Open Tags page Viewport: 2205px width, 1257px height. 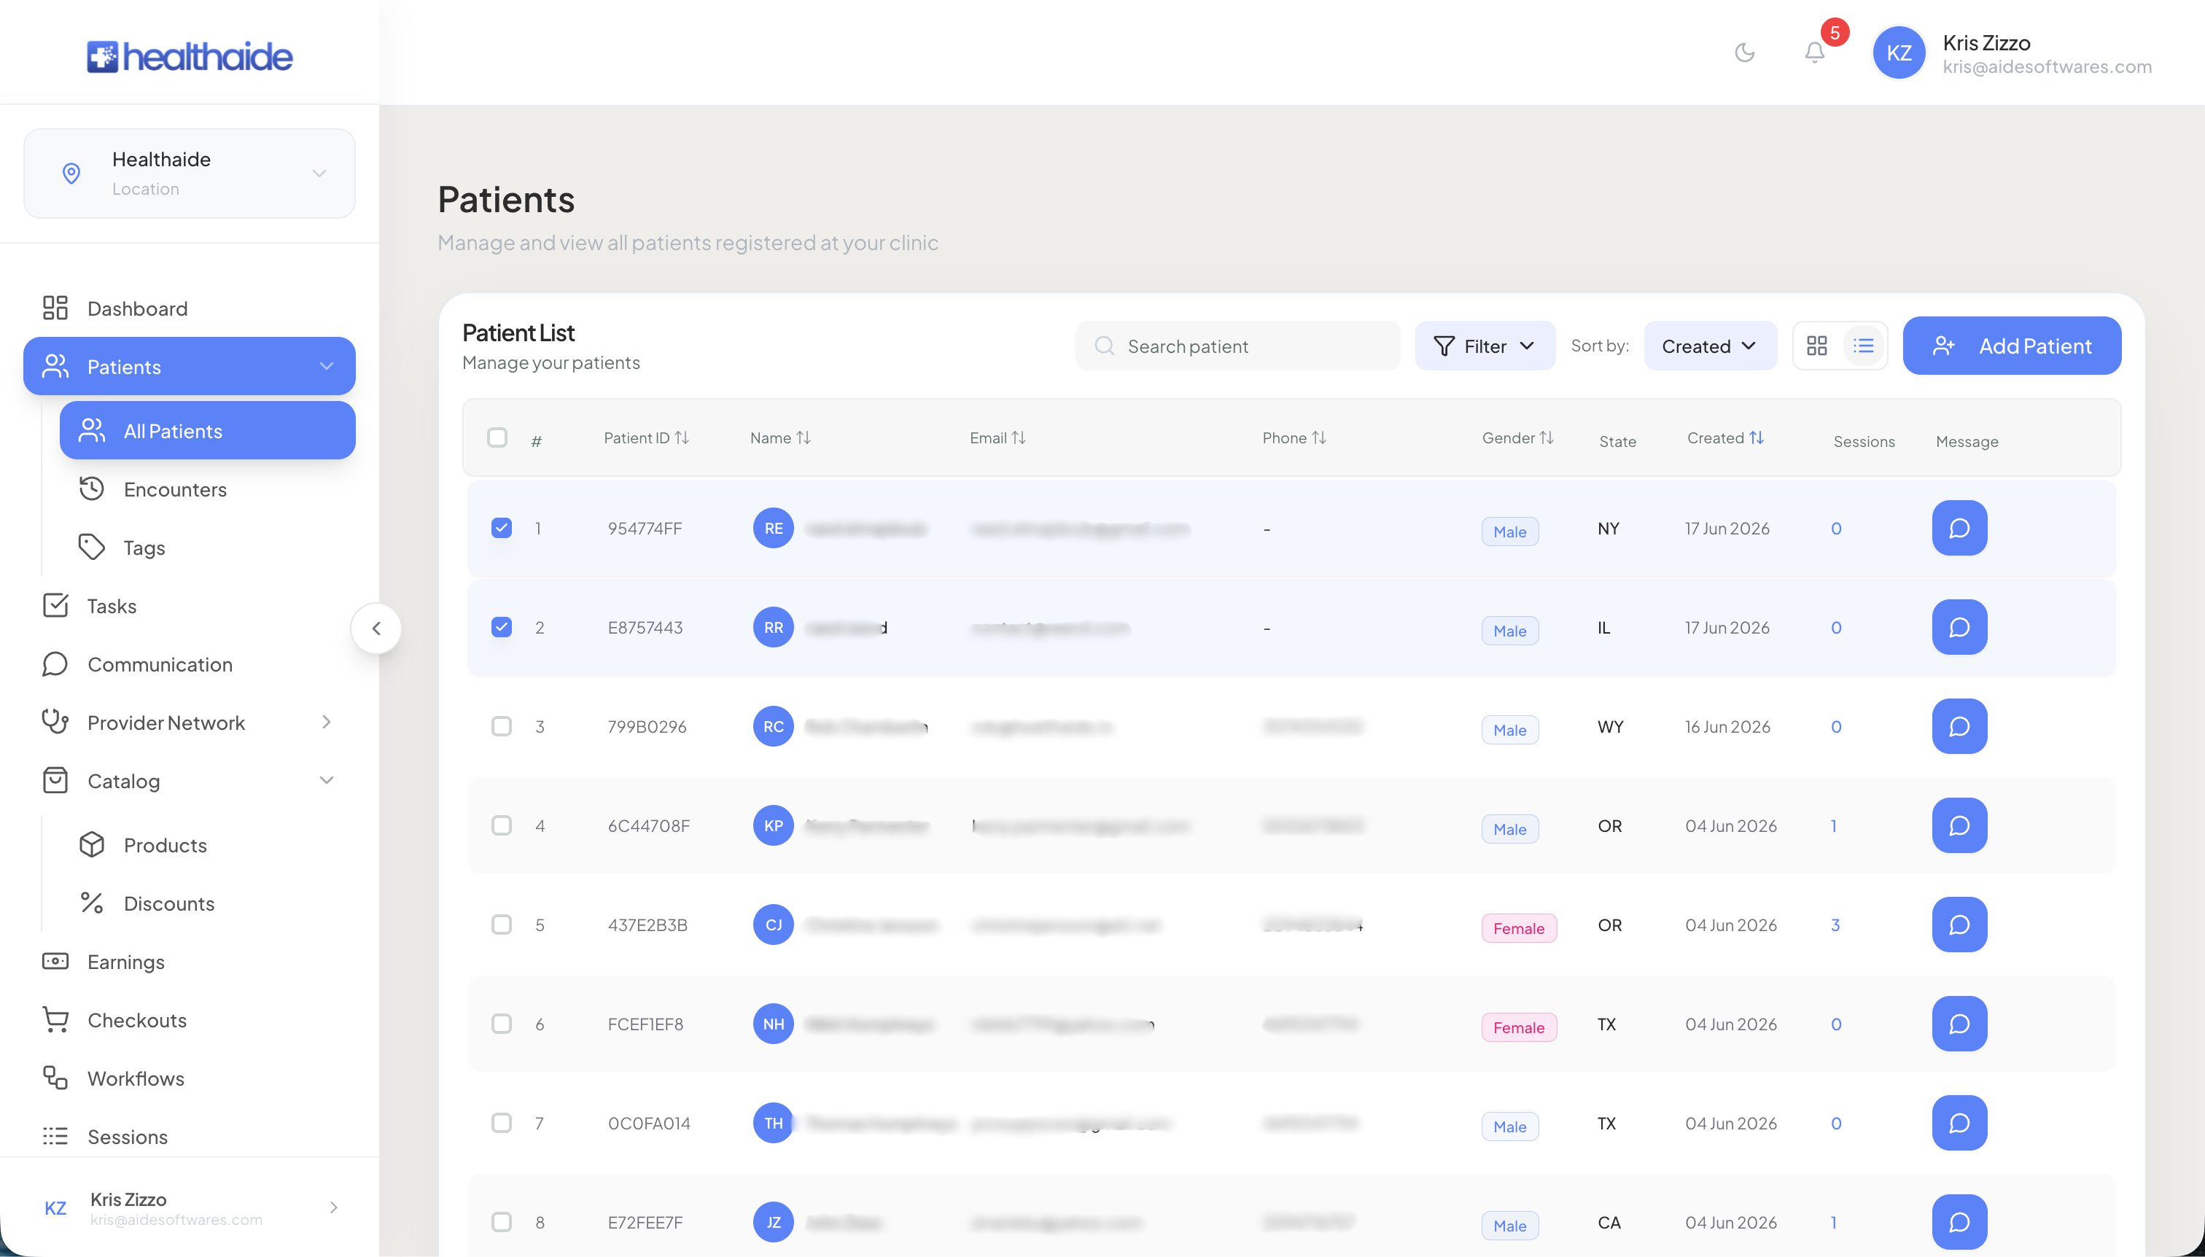[207, 548]
